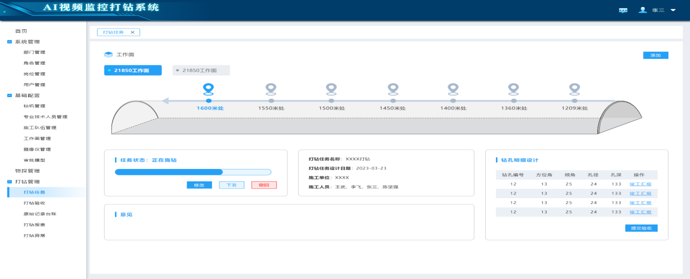Click the task status progress bar
Screen dimensions: 690x279
click(x=192, y=172)
